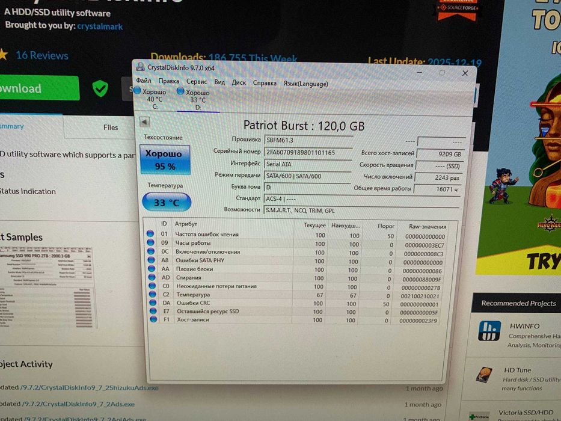The image size is (561, 421).
Task: Click the 9209 GB host writes value
Action: 440,154
